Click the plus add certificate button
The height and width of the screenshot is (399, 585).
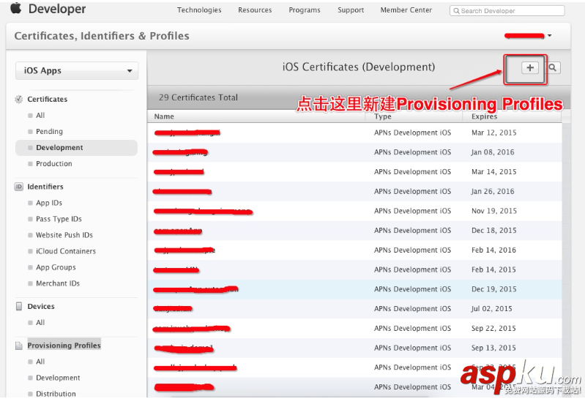pos(530,67)
